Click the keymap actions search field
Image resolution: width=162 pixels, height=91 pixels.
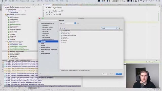tap(109, 28)
